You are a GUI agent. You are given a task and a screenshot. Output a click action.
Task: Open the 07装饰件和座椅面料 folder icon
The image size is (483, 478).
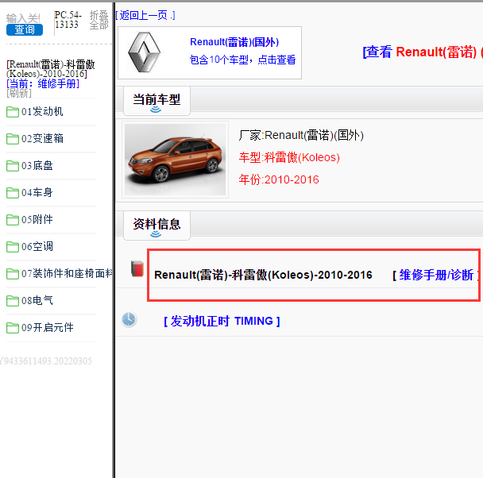tap(13, 274)
